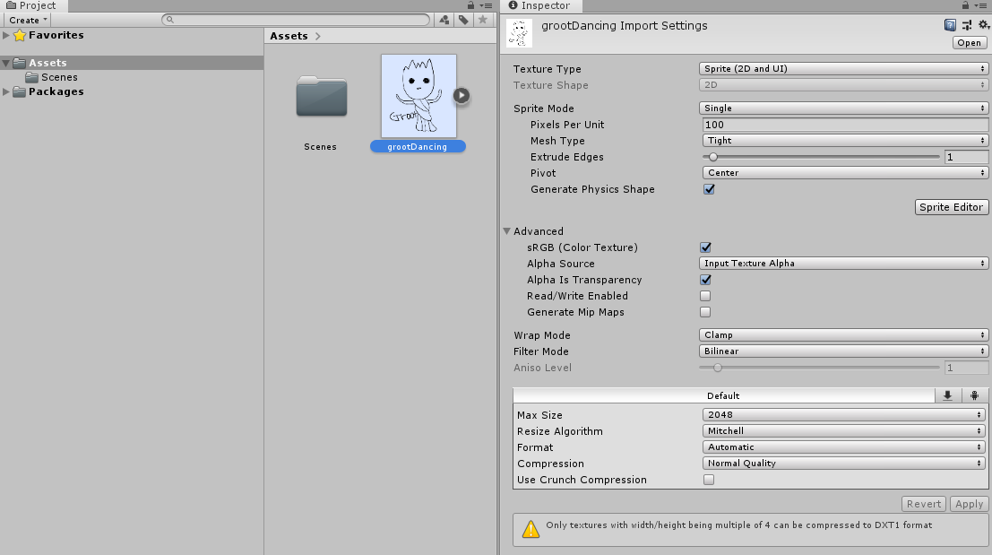The height and width of the screenshot is (555, 992).
Task: Open the Max Size dropdown
Action: click(844, 414)
